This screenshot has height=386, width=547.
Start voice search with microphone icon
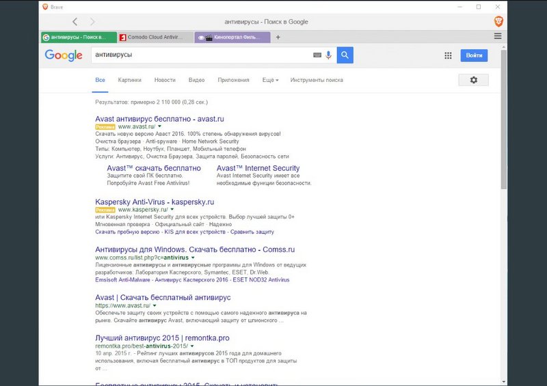point(328,55)
